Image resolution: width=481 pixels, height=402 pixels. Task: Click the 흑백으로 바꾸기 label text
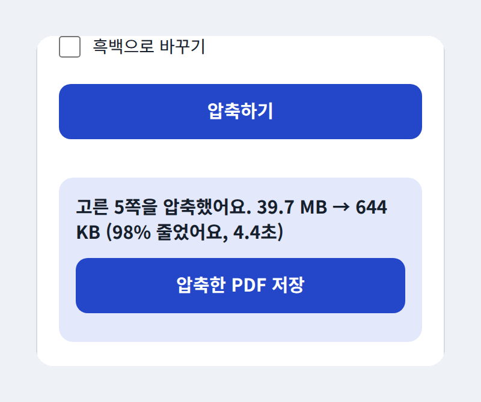click(x=149, y=47)
